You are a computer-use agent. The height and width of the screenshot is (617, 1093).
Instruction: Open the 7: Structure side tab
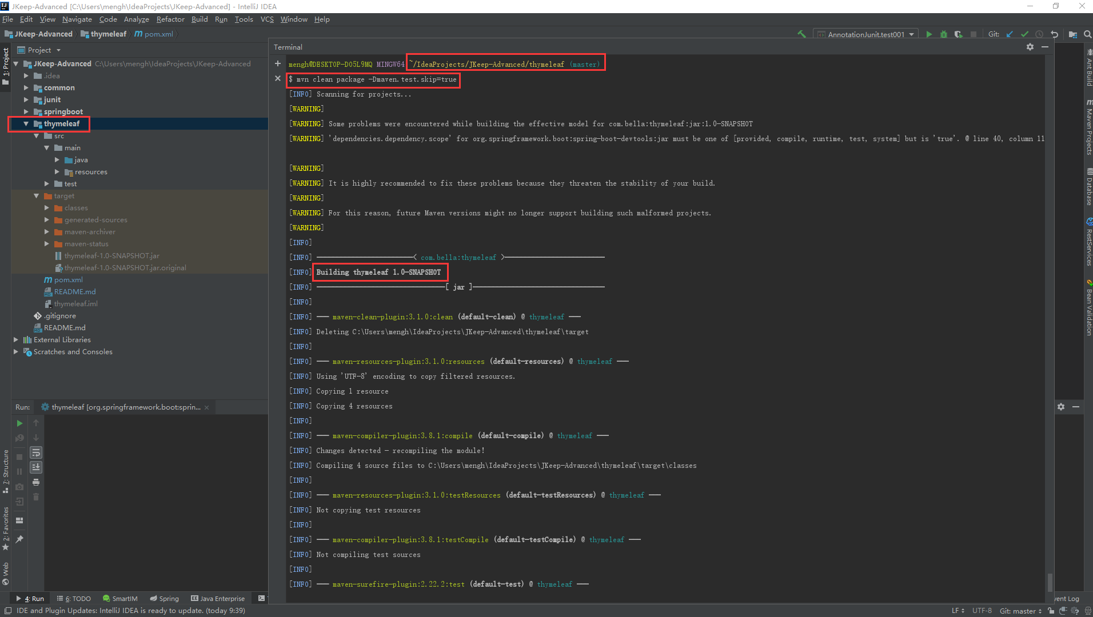6,472
